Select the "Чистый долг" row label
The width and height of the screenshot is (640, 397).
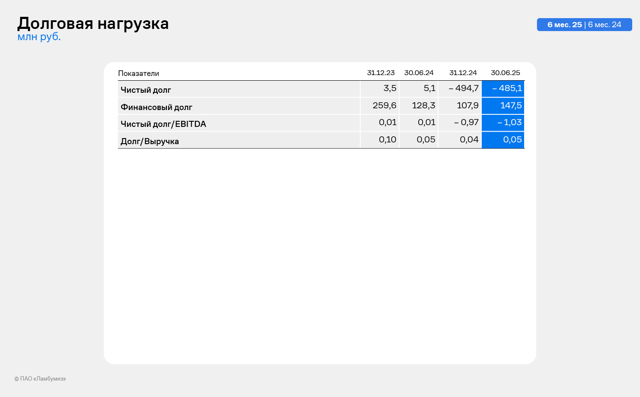pos(146,90)
